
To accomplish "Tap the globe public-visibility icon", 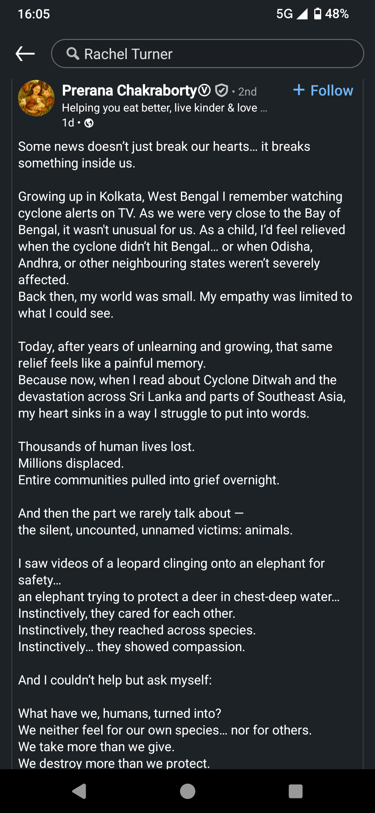I will tap(89, 123).
